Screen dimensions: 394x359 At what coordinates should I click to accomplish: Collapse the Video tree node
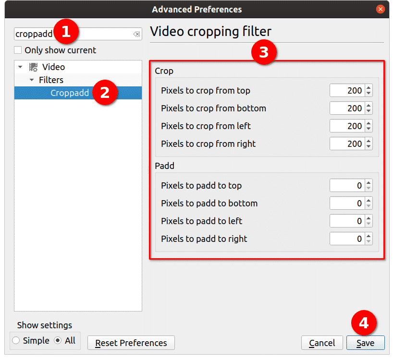coord(20,67)
